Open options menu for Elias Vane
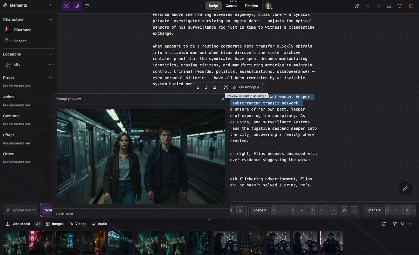This screenshot has height=255, width=419. (x=51, y=30)
